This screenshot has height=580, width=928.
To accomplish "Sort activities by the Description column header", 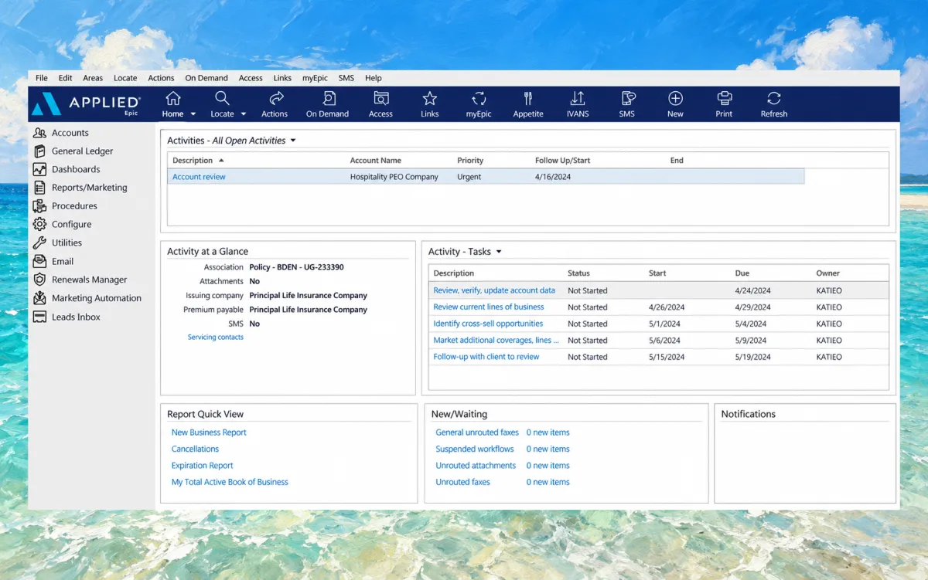I will 193,161.
